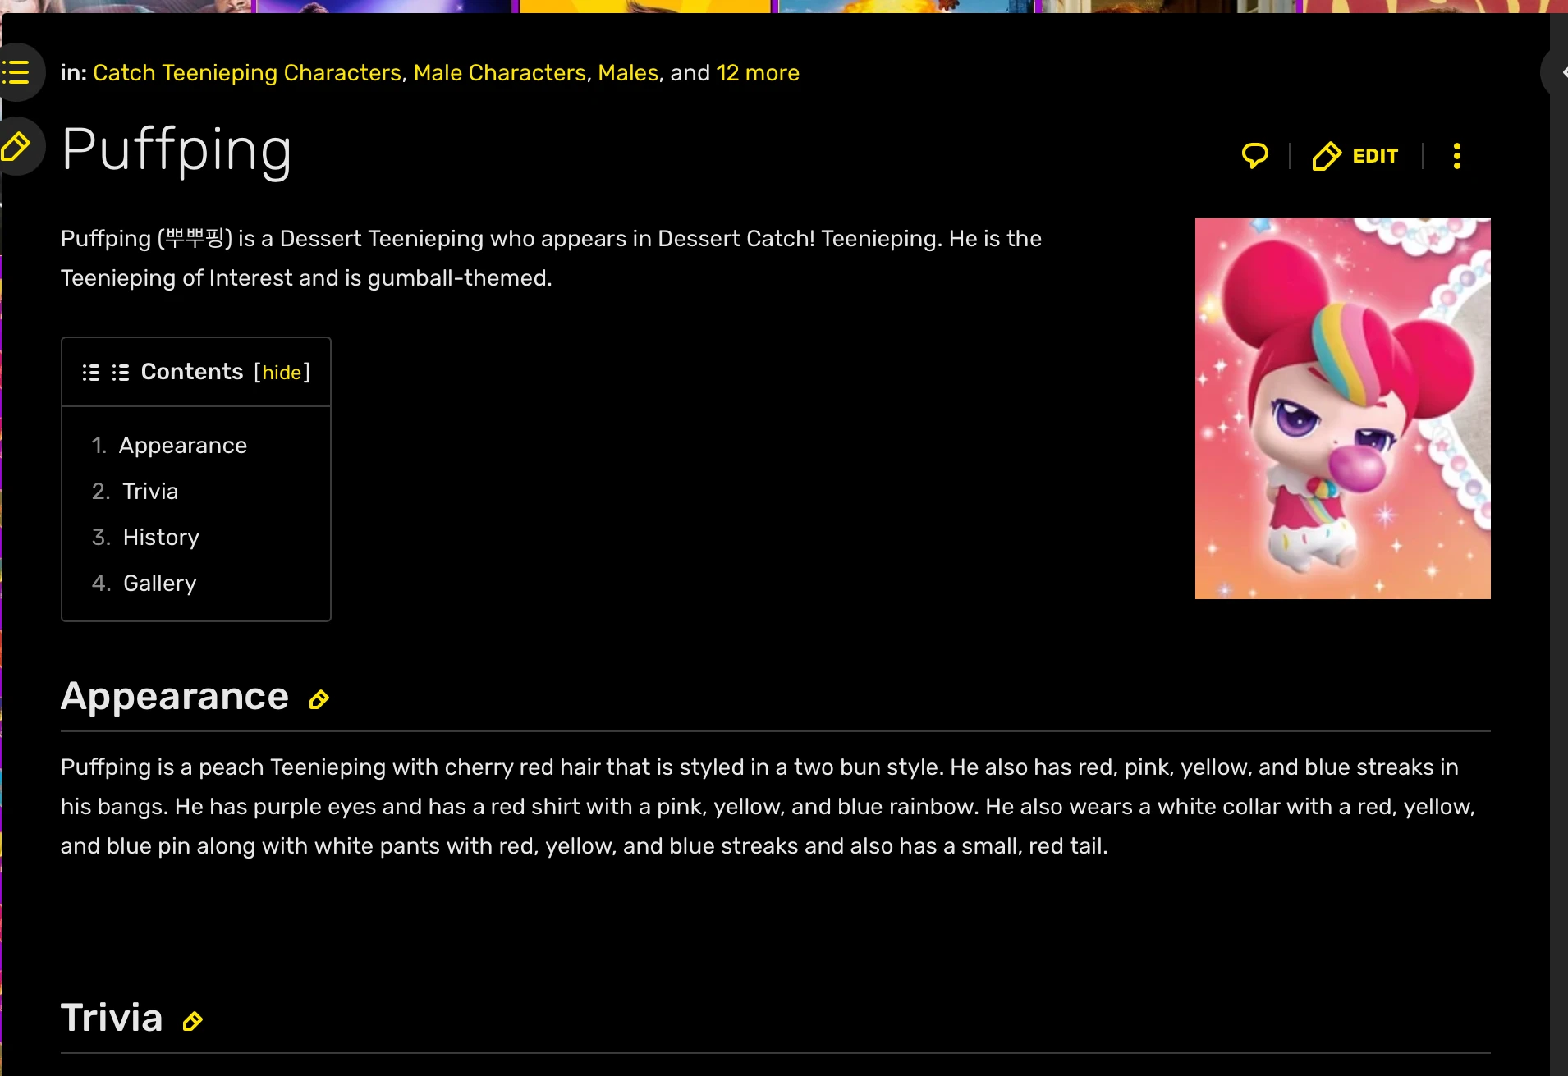Open the Male Characters category
1568x1076 pixels.
(501, 73)
